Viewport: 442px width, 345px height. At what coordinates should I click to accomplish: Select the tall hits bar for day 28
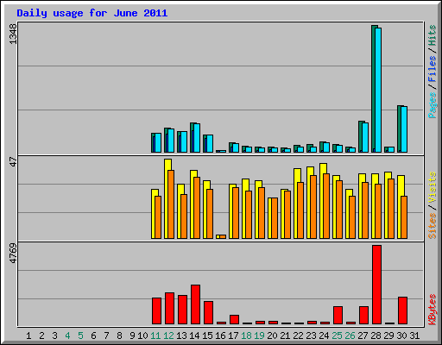(x=375, y=89)
